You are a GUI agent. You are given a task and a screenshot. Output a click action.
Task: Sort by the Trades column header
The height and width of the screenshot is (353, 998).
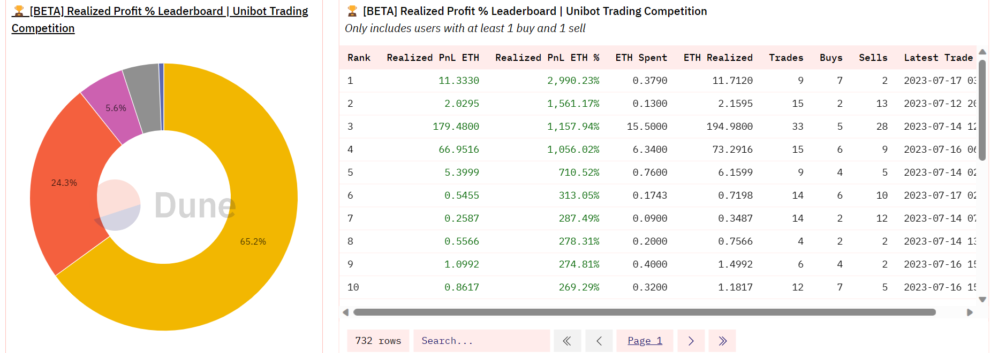[785, 58]
